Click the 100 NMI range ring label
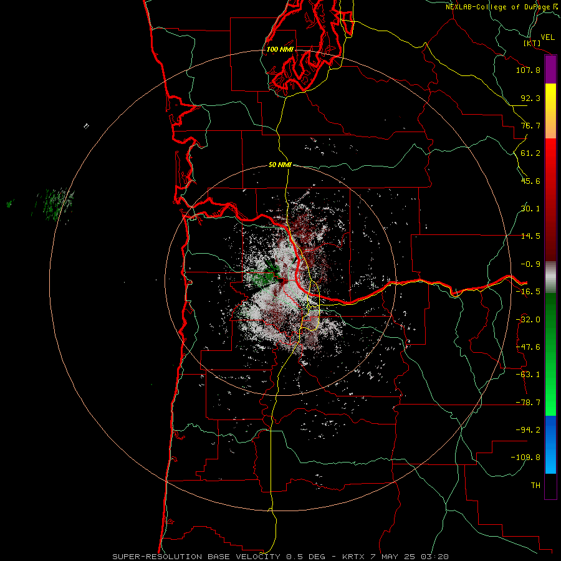 280,49
